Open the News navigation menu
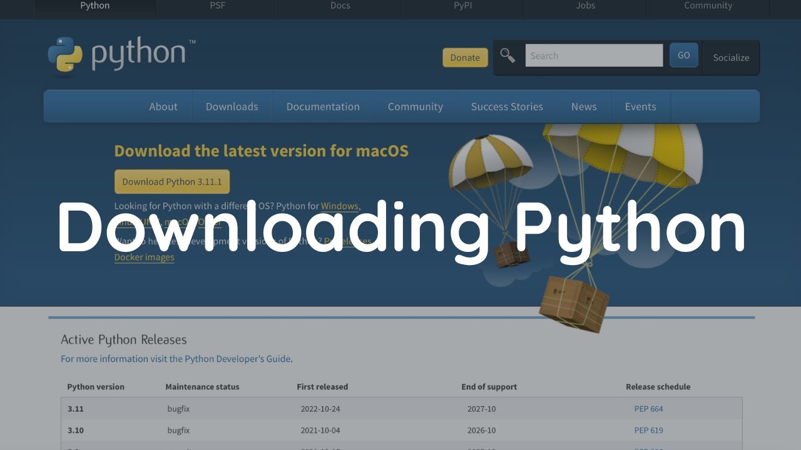 (x=584, y=107)
